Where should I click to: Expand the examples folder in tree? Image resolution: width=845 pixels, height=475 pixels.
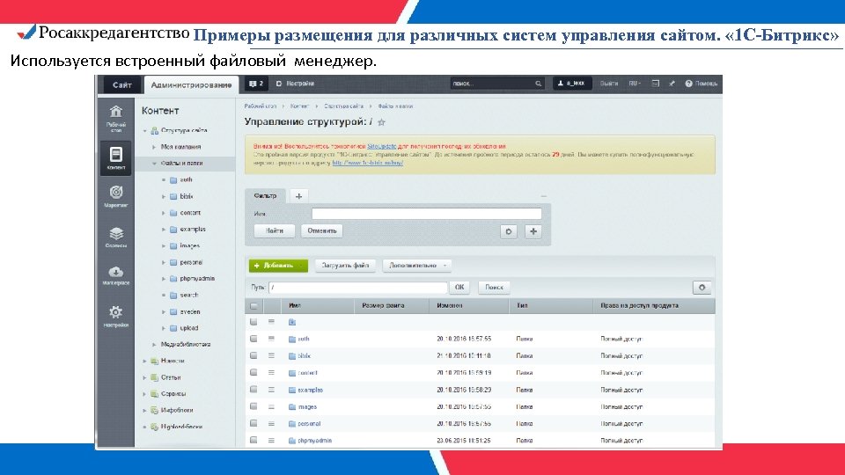164,230
